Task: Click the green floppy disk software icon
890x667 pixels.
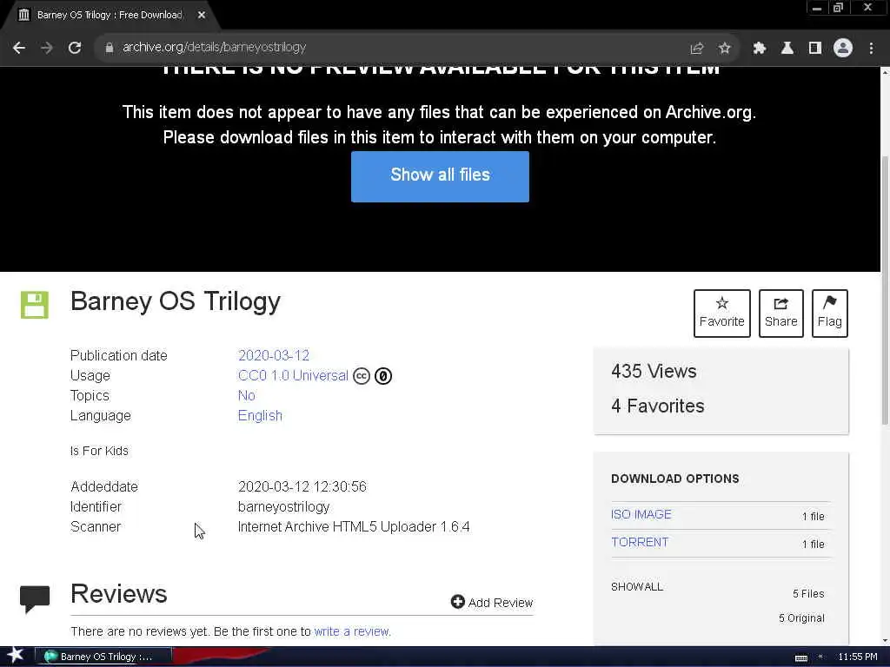Action: (x=35, y=305)
